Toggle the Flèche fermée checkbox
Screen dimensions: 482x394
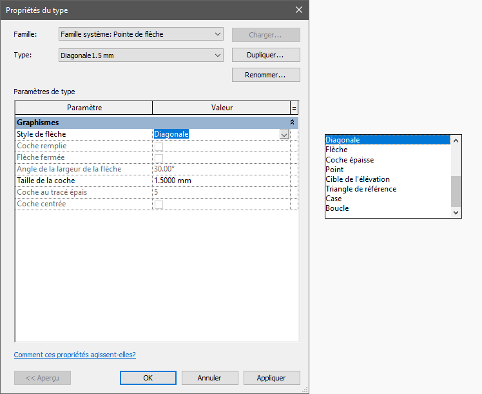coord(159,157)
